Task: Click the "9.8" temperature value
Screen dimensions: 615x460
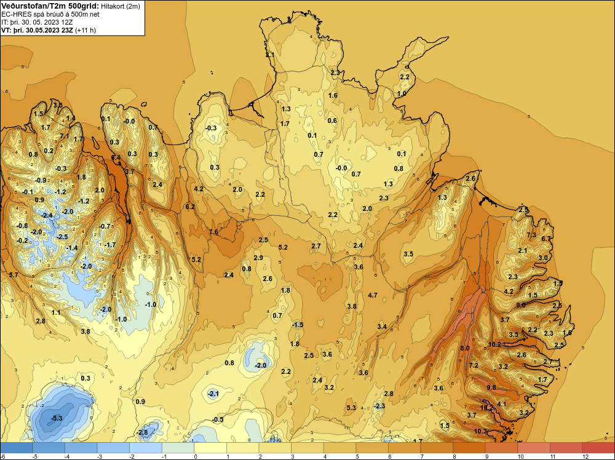Action: pyautogui.click(x=491, y=387)
